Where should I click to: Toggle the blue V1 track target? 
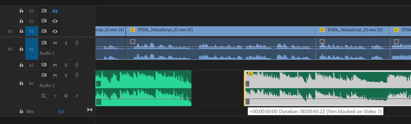[31, 31]
